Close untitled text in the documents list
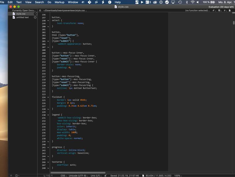 click(x=35, y=17)
